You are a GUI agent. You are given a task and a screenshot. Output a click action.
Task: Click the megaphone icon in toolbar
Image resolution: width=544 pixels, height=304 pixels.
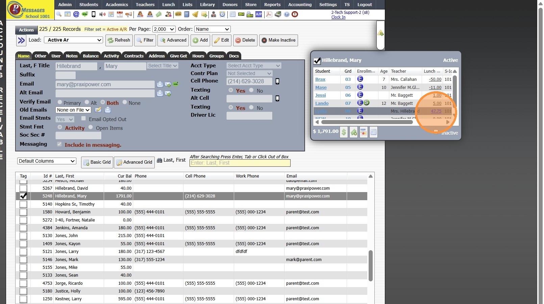tap(128, 14)
